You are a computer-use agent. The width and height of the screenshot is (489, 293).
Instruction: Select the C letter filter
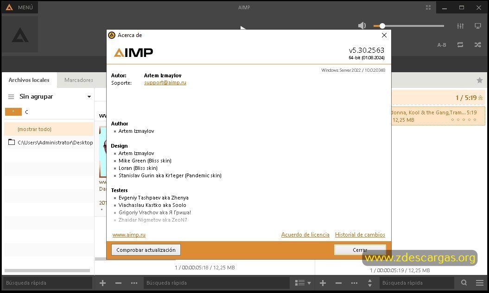pos(27,112)
